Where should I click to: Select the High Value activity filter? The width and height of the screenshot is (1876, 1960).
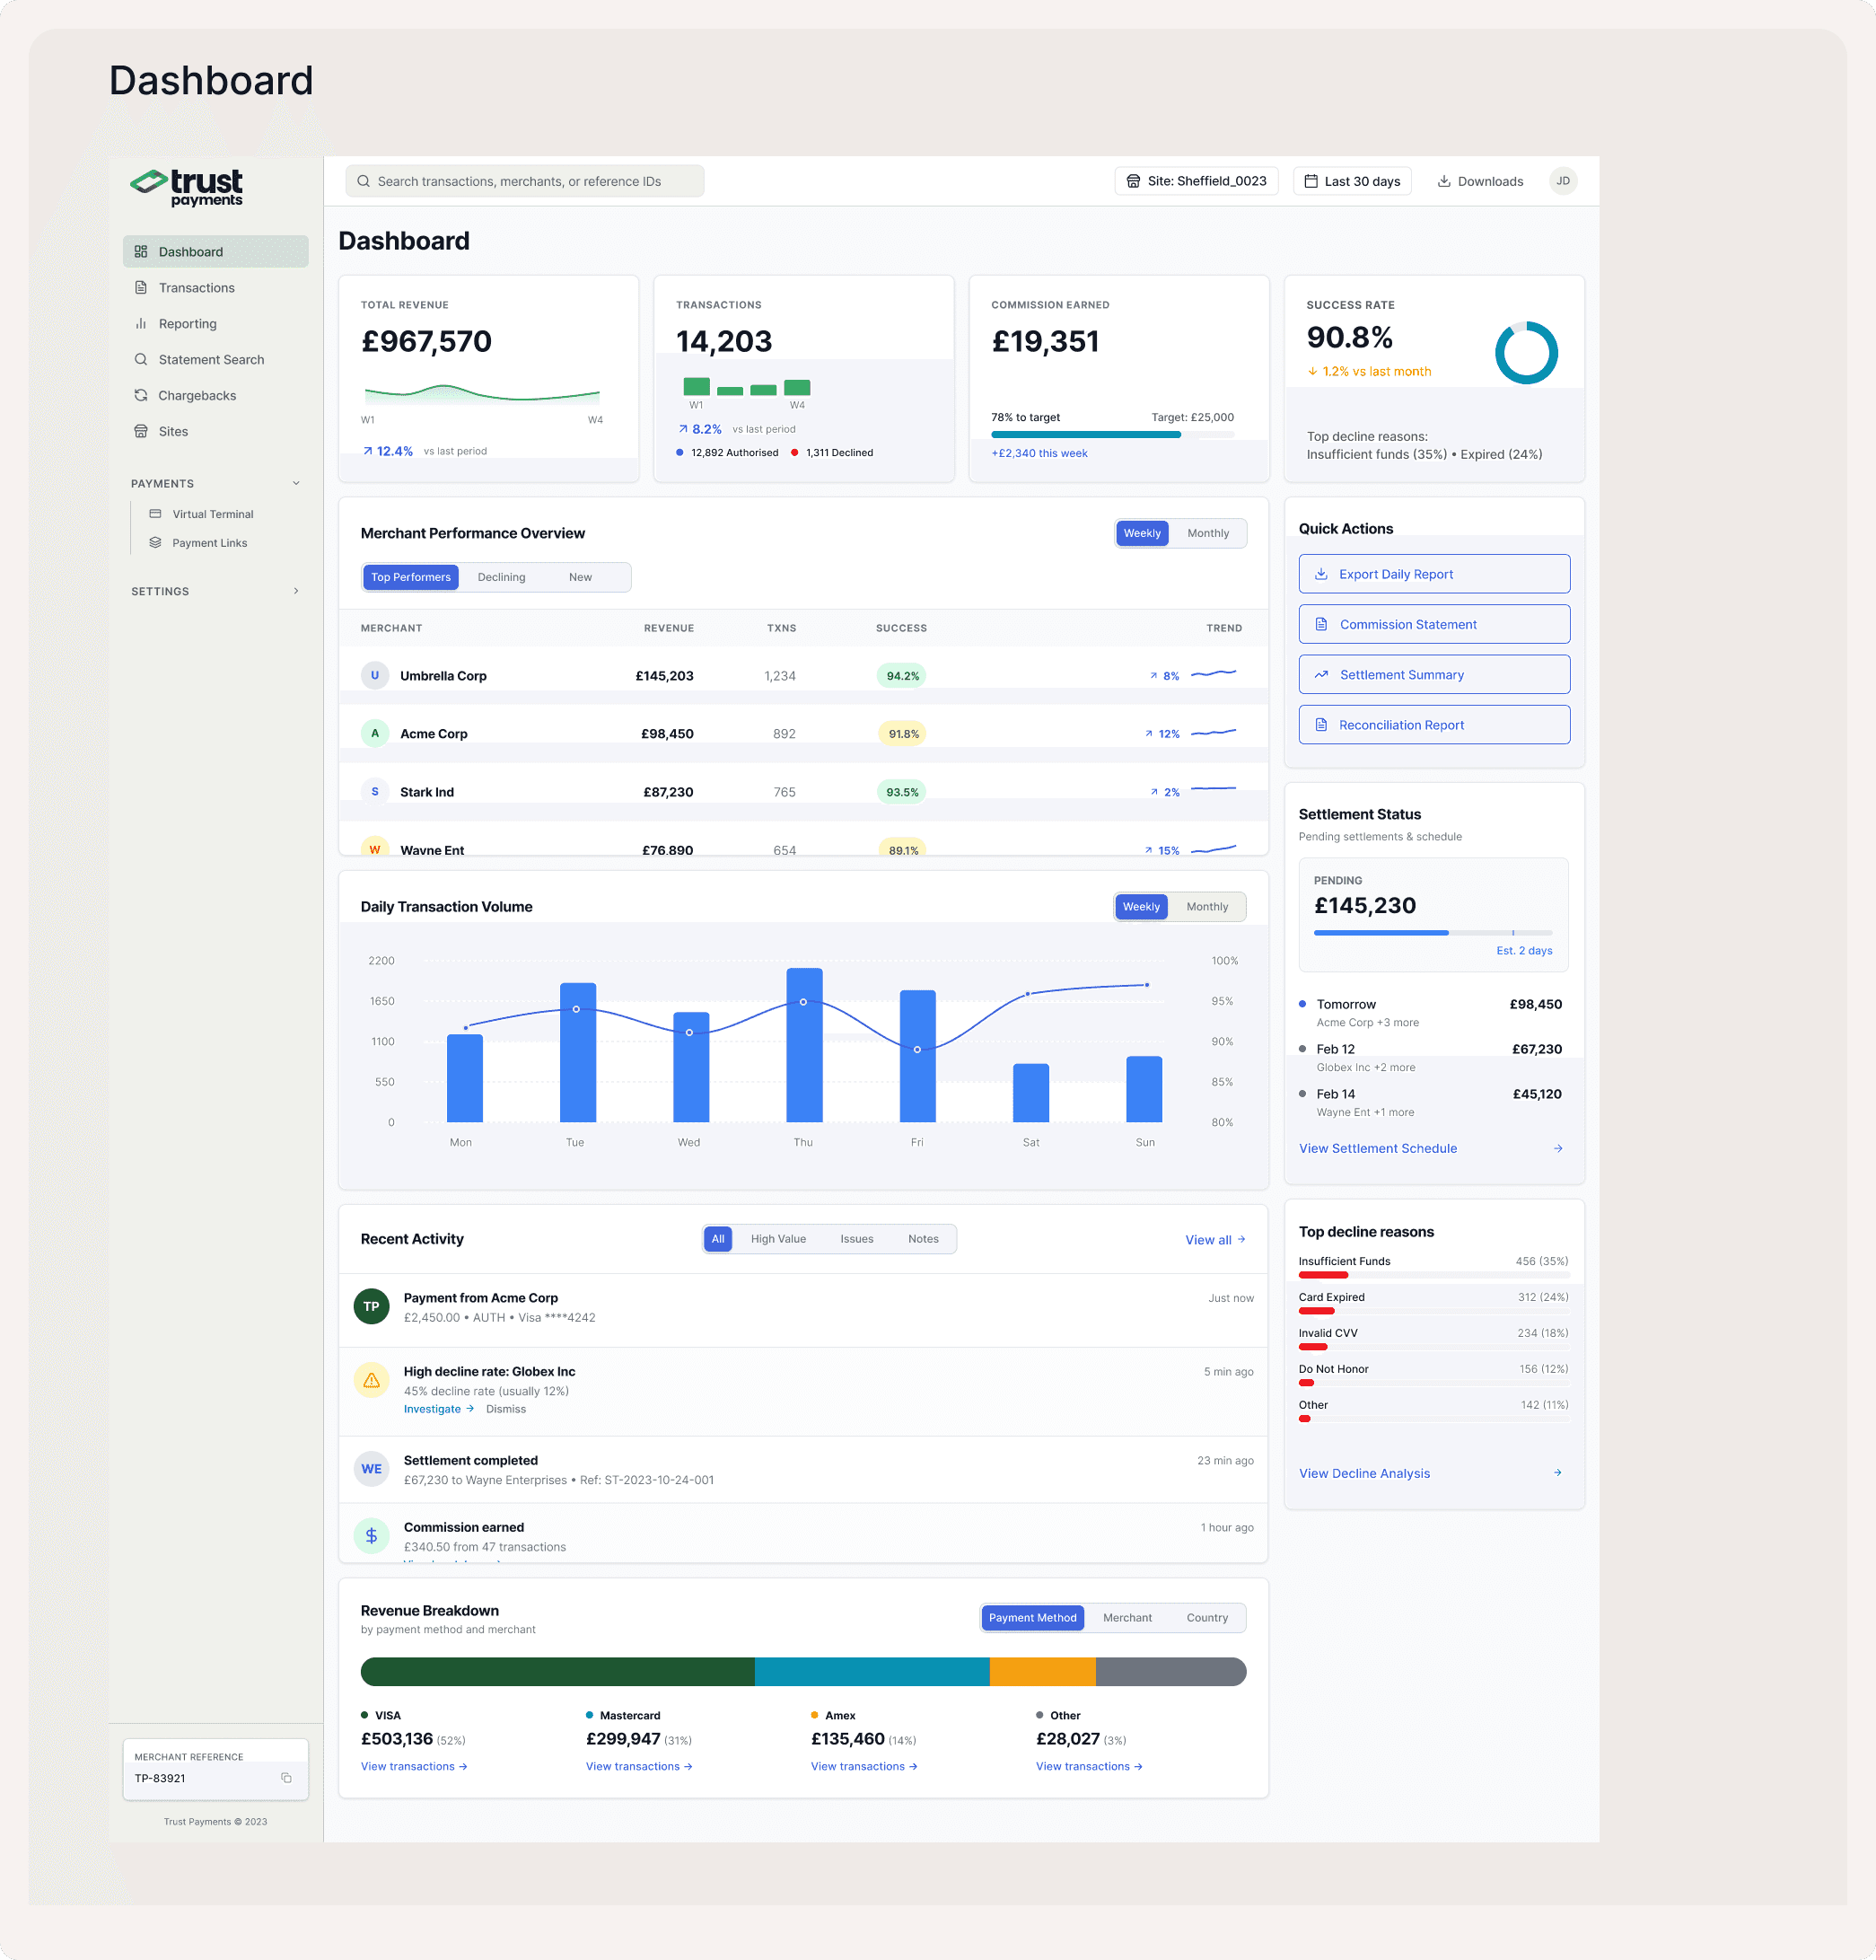777,1239
